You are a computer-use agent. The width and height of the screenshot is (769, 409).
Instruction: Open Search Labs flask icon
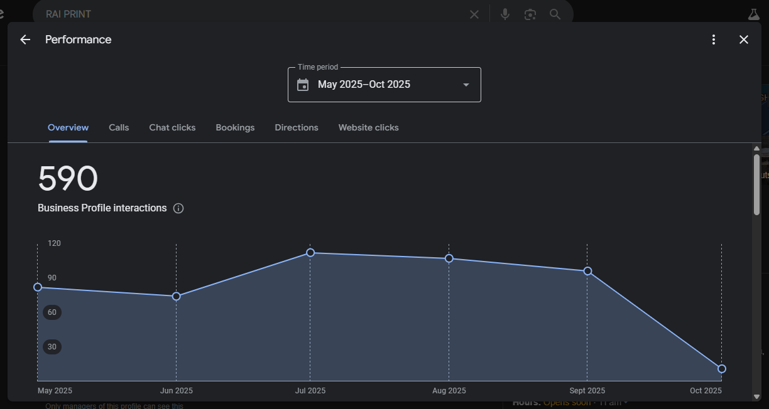753,14
